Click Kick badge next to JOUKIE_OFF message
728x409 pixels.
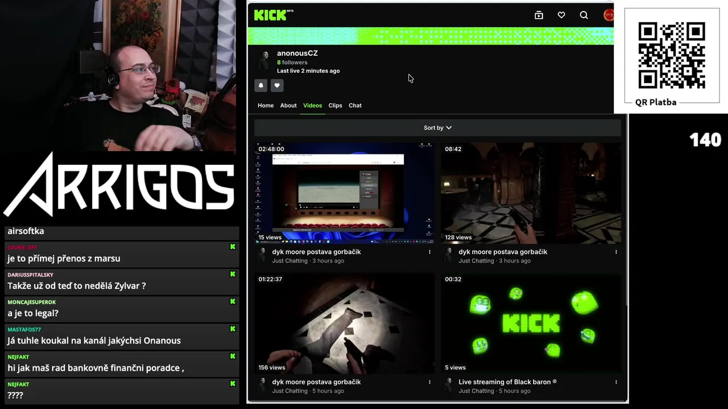tap(233, 247)
